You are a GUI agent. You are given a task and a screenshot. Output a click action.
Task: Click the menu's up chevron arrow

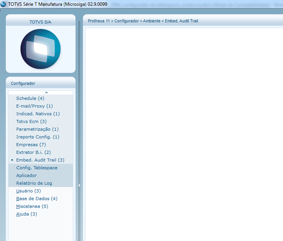point(46,93)
